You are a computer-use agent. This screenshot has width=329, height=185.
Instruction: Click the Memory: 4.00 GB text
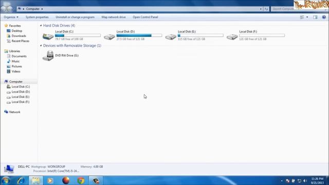click(x=92, y=166)
